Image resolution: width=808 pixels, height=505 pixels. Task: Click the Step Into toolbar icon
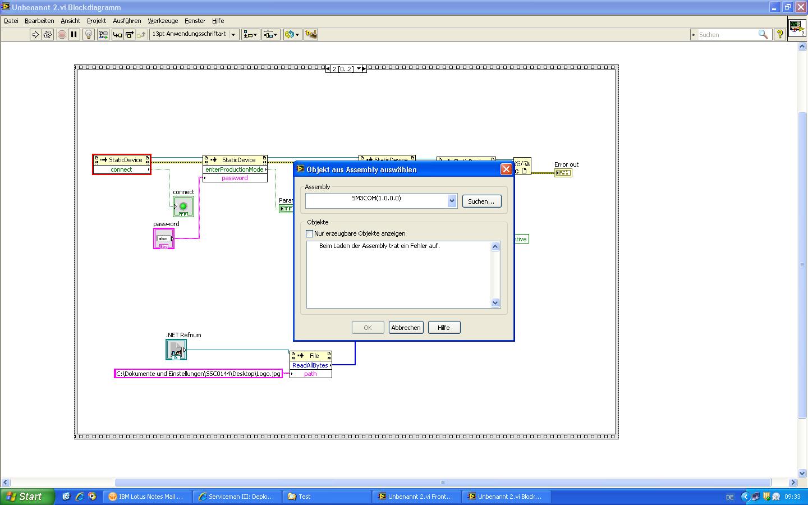click(x=117, y=35)
